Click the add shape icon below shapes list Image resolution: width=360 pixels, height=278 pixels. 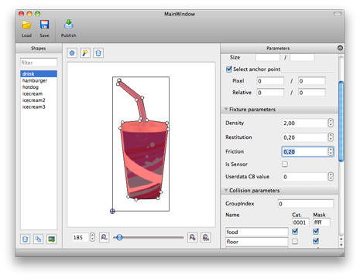26,239
